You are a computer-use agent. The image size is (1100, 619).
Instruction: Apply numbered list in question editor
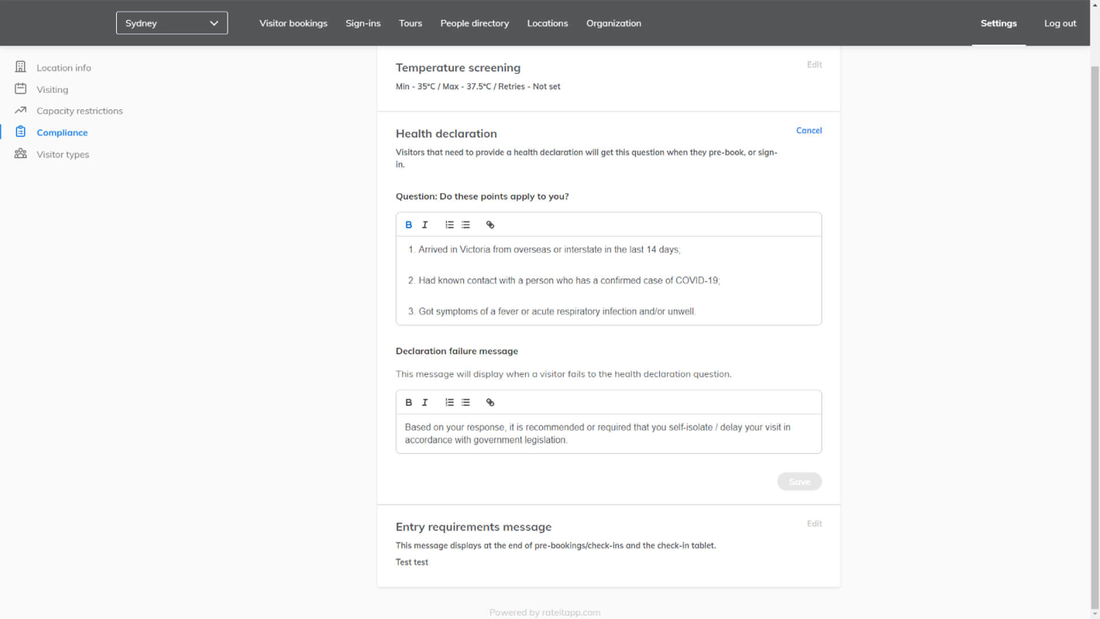tap(449, 225)
